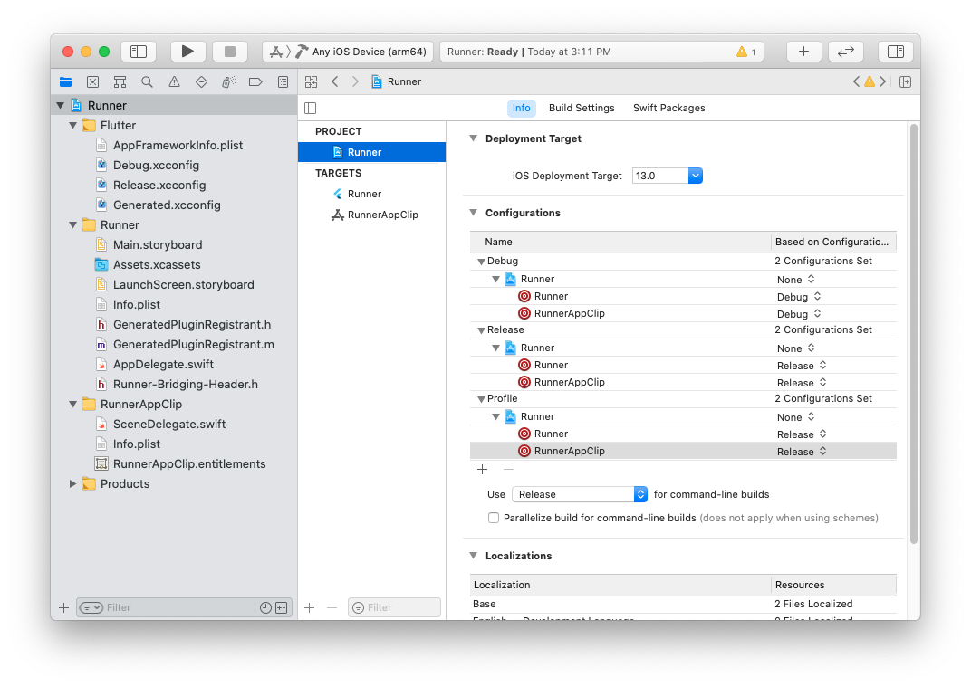Viewport: 971px width, 687px height.
Task: Click the Stop button in toolbar
Action: click(x=230, y=52)
